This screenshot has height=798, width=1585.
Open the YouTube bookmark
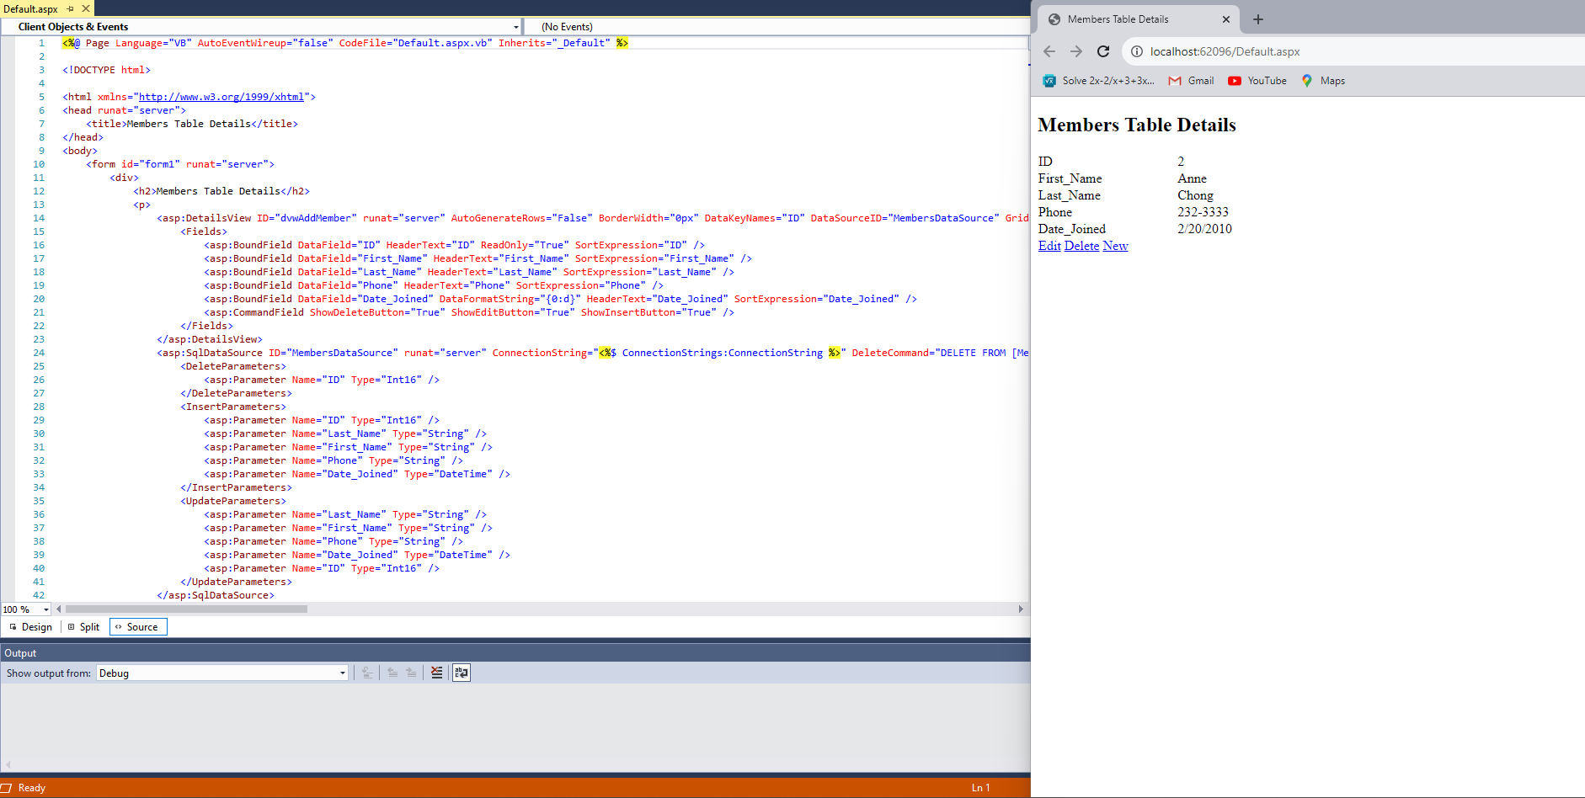point(1257,81)
